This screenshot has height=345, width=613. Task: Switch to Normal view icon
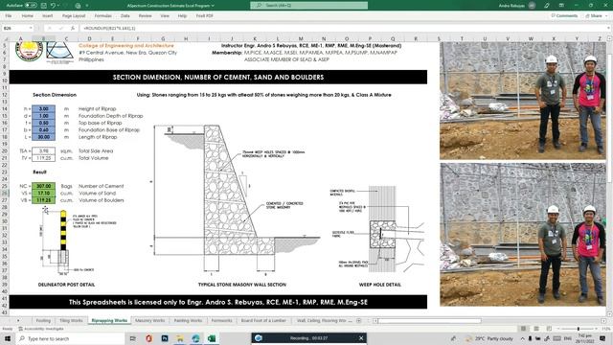[523, 329]
